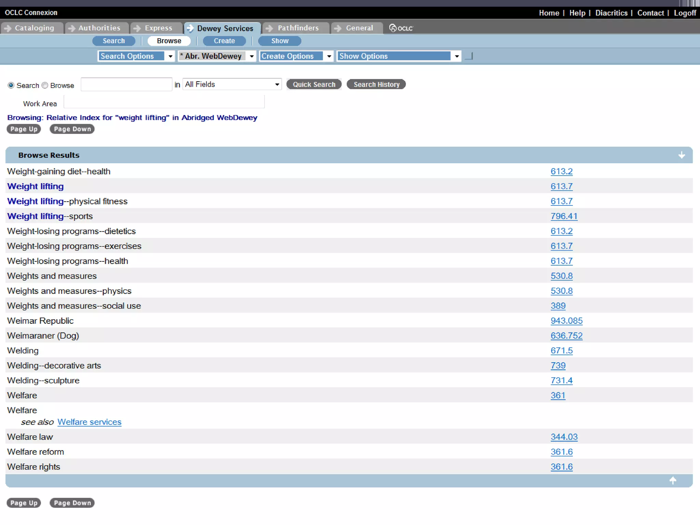Click up arrow at bottom of results
700x525 pixels.
(x=673, y=481)
